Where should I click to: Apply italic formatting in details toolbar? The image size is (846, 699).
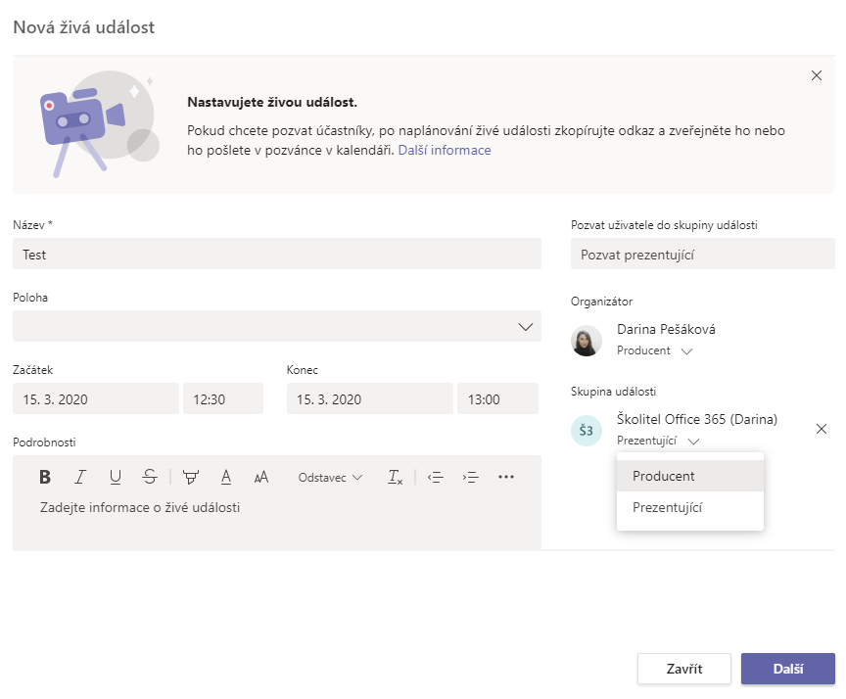click(x=80, y=477)
